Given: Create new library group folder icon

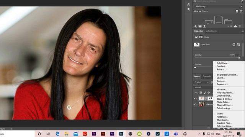Looking at the screenshot, I should [200, 26].
